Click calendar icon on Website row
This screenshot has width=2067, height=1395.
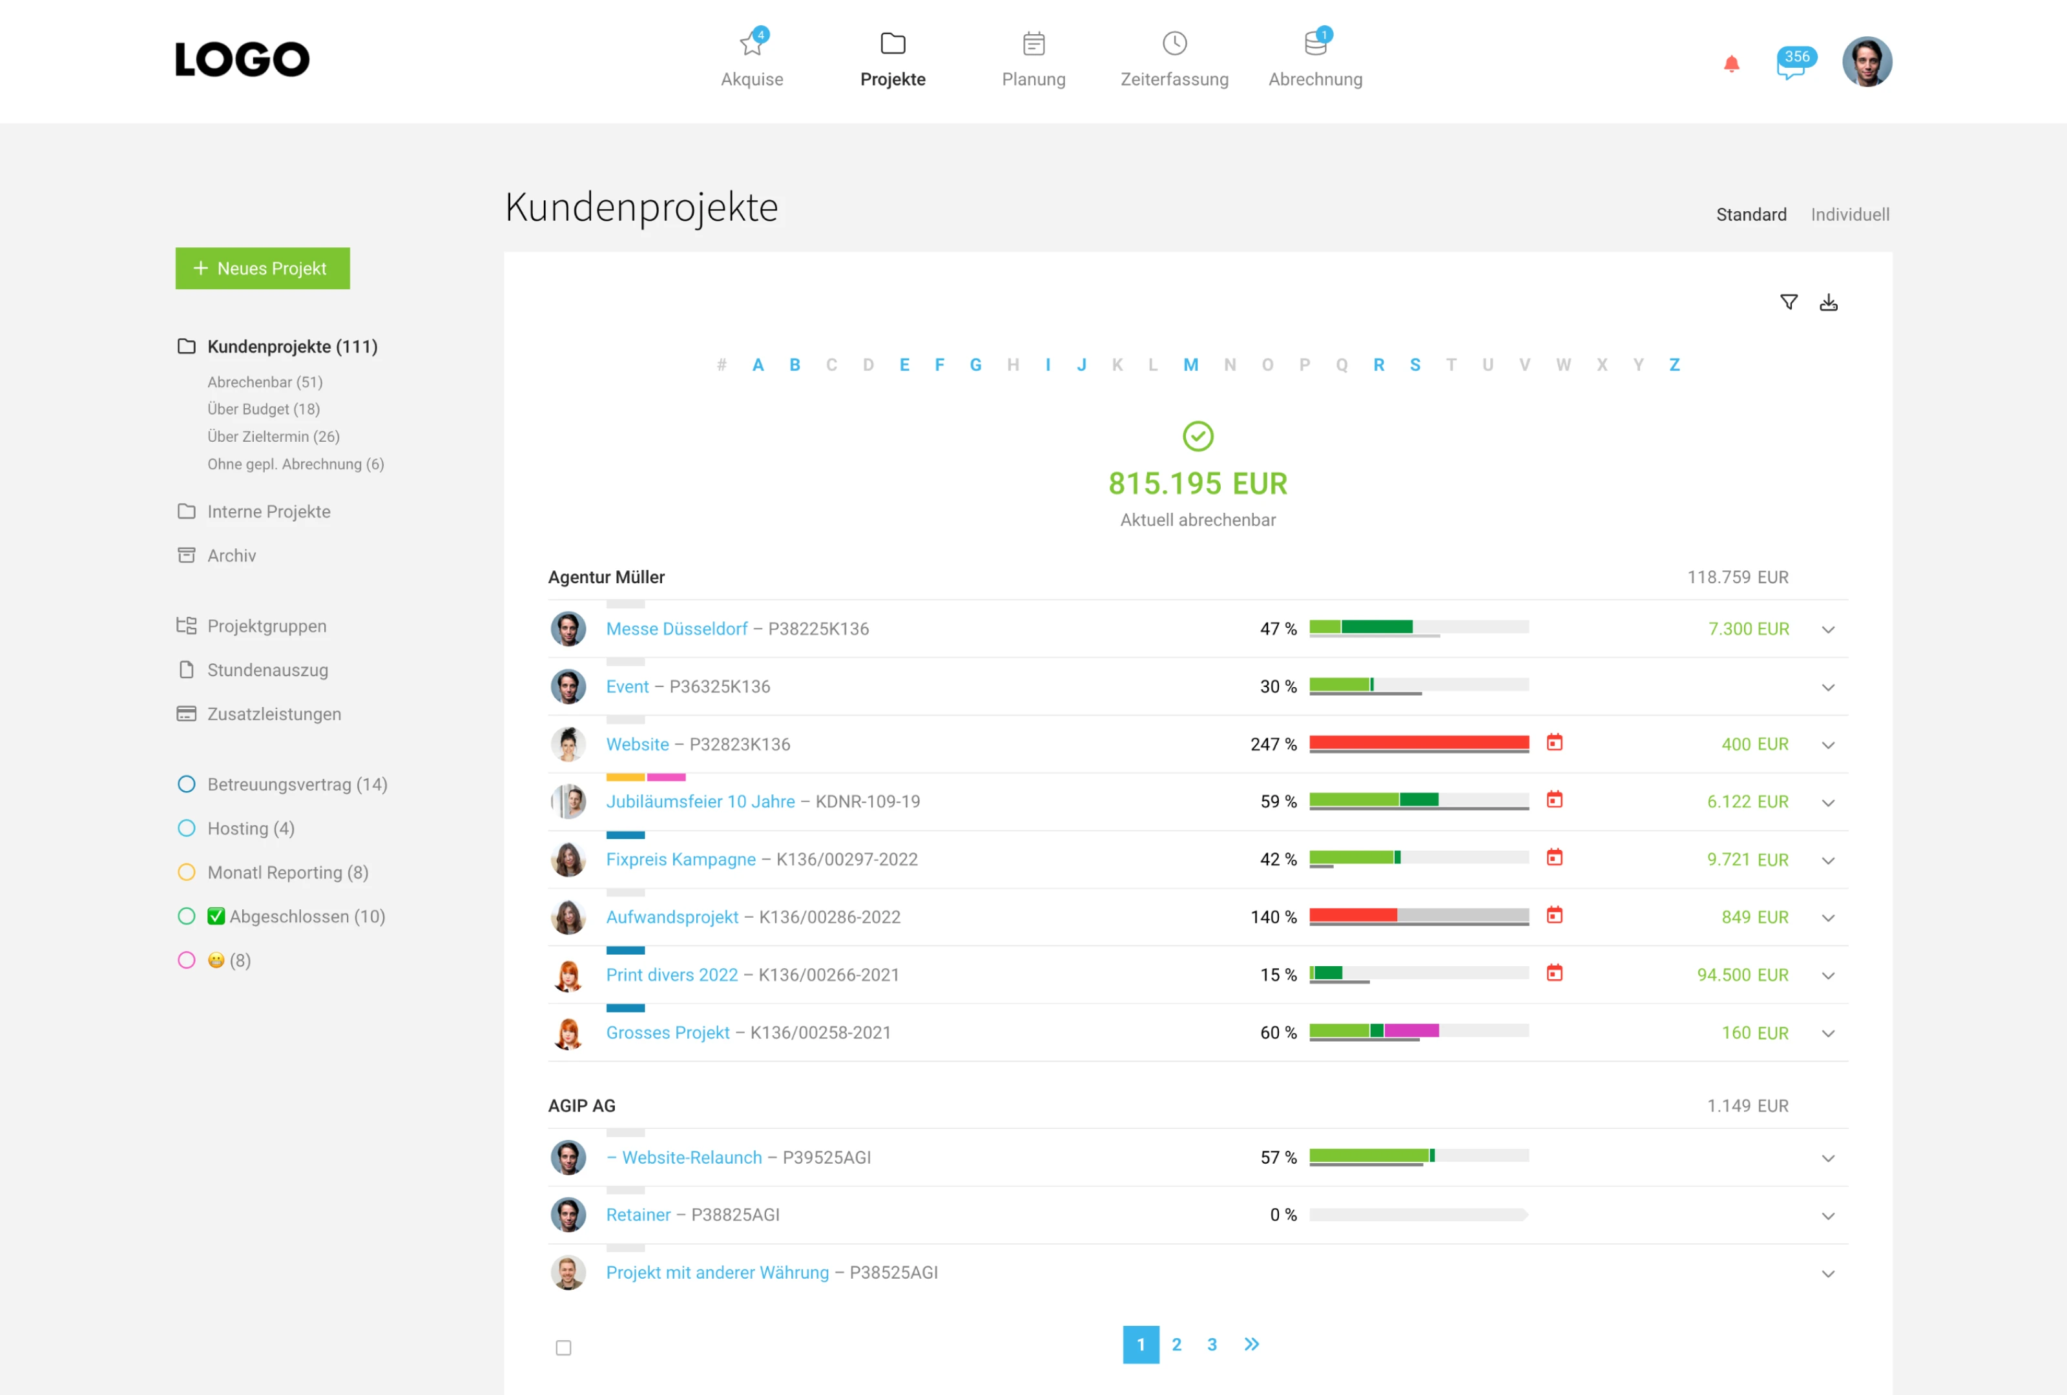[1554, 743]
